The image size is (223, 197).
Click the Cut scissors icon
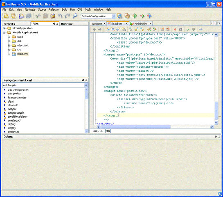tap(38, 16)
